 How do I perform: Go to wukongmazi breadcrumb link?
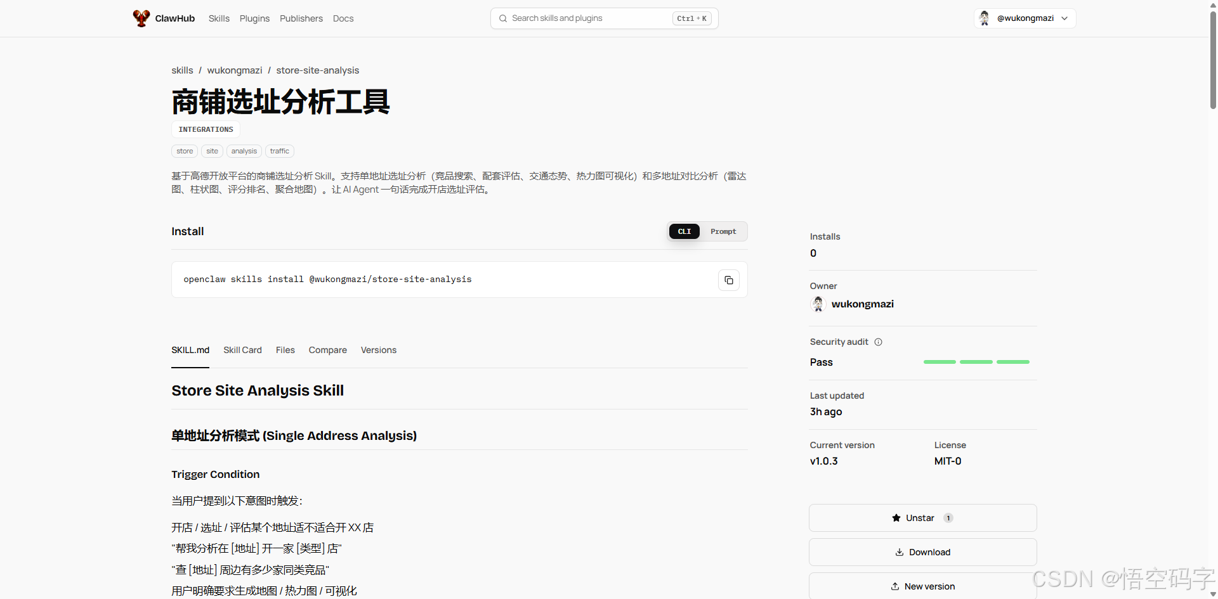[235, 70]
